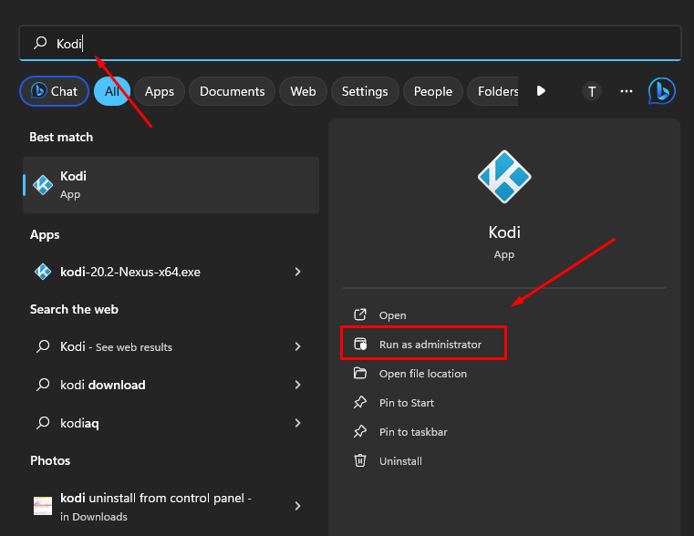
Task: Expand the 'kodi download' web suggestion arrow
Action: [298, 385]
